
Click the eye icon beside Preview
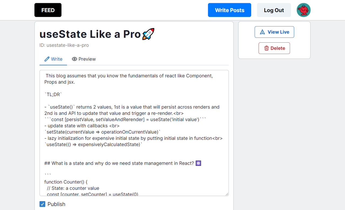point(75,59)
